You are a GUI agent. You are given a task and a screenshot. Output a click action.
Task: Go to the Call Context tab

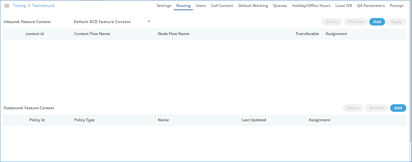tap(222, 6)
